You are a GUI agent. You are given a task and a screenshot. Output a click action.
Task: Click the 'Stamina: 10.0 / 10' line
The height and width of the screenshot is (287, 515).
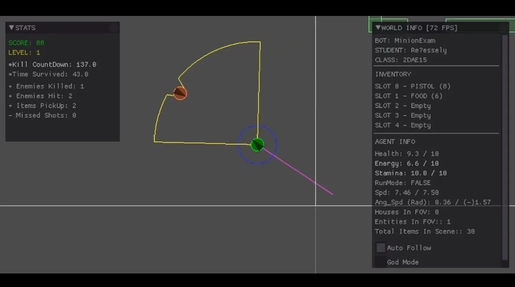click(x=411, y=173)
